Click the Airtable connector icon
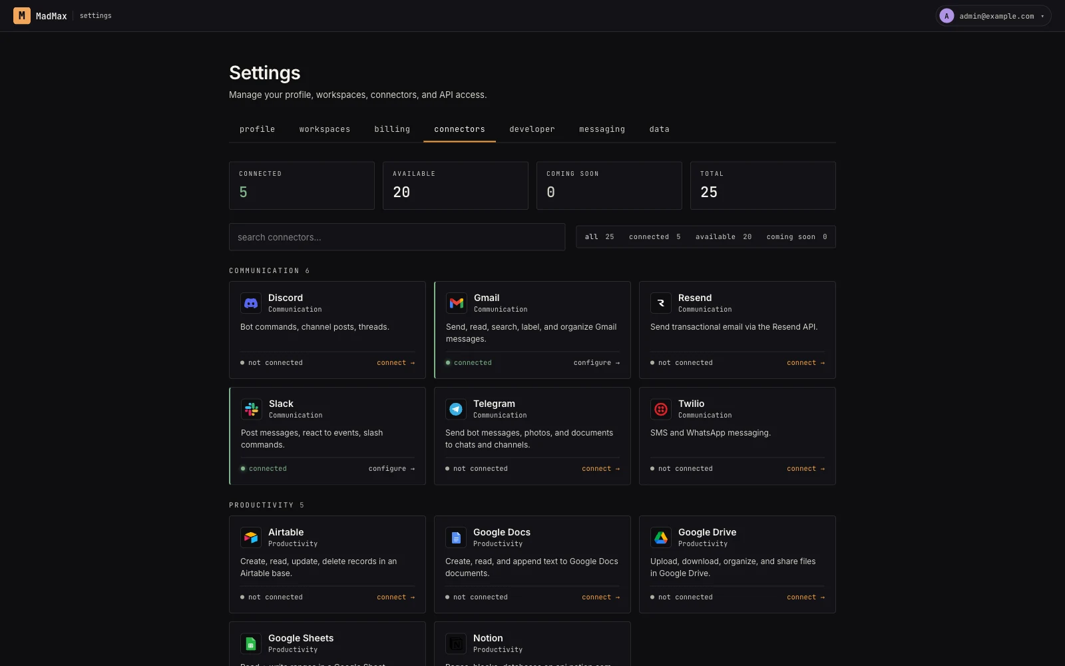 (x=251, y=537)
